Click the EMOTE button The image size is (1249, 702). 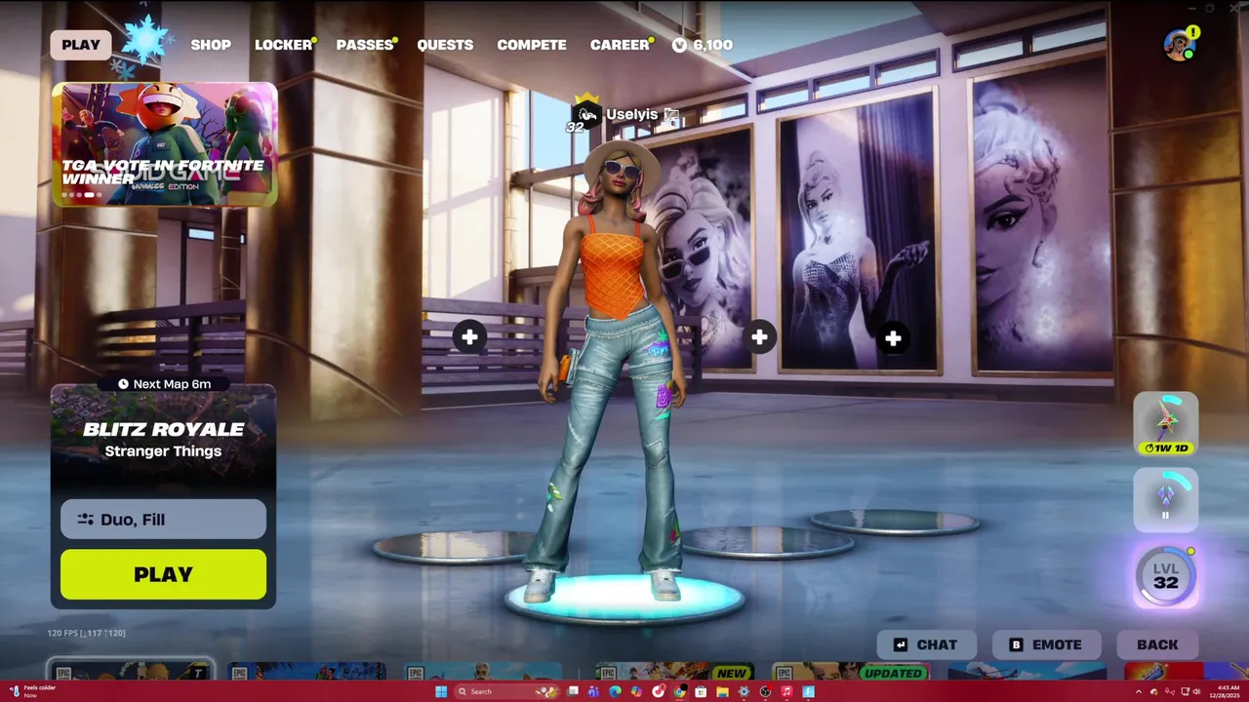(x=1046, y=644)
